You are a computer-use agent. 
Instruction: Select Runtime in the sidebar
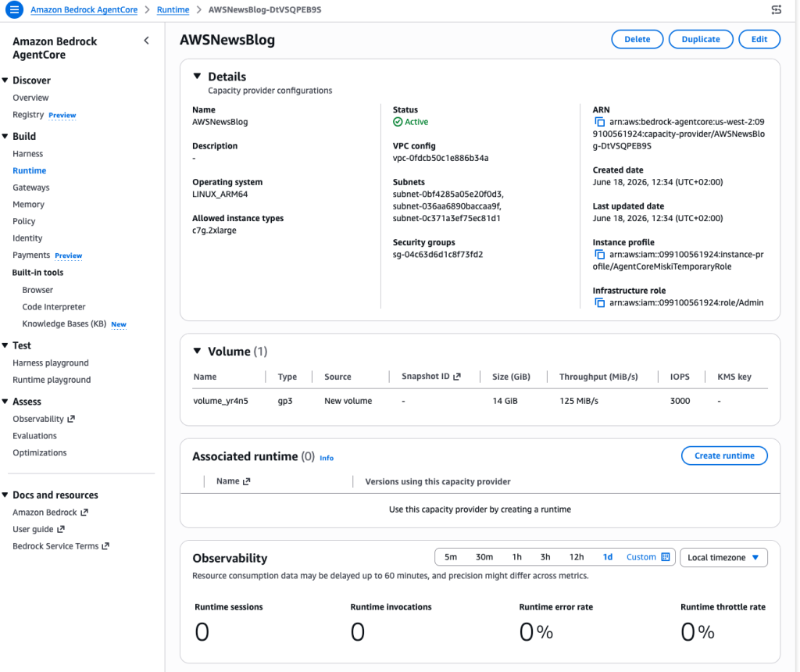point(29,170)
